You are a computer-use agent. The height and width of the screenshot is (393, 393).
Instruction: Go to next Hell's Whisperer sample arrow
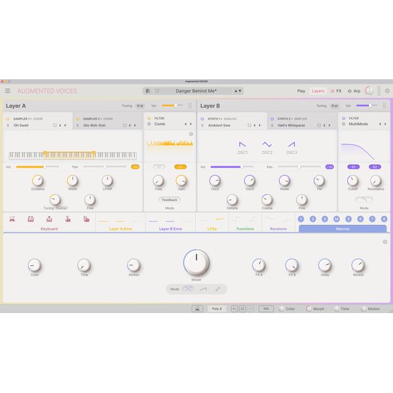pyautogui.click(x=329, y=125)
